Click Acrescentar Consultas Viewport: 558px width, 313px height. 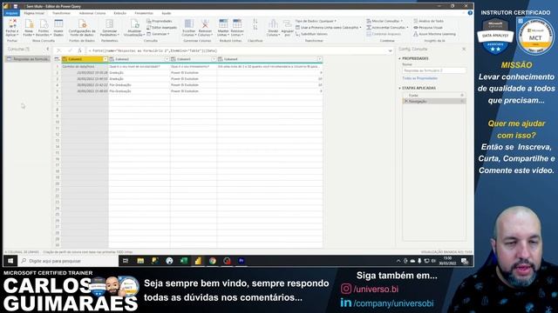387,28
